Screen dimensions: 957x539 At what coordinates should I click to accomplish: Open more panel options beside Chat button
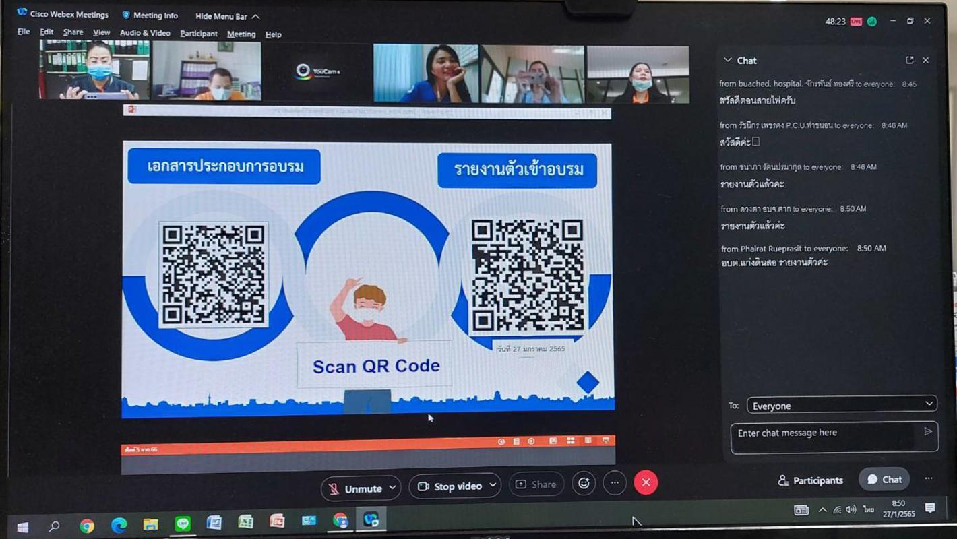click(x=929, y=478)
